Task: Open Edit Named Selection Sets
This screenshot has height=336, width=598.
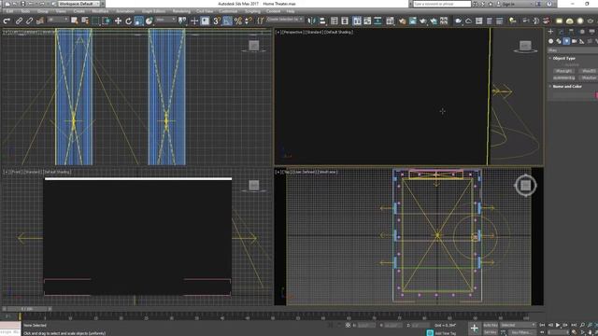Action: (x=260, y=21)
